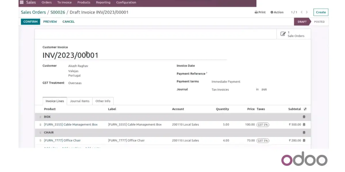Click drag handle of Office Chair row
The width and height of the screenshot is (345, 172).
[40, 140]
